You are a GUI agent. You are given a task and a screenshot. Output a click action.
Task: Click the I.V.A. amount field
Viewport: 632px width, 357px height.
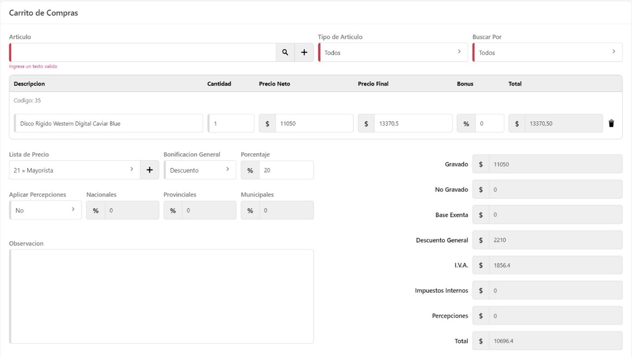pos(555,265)
